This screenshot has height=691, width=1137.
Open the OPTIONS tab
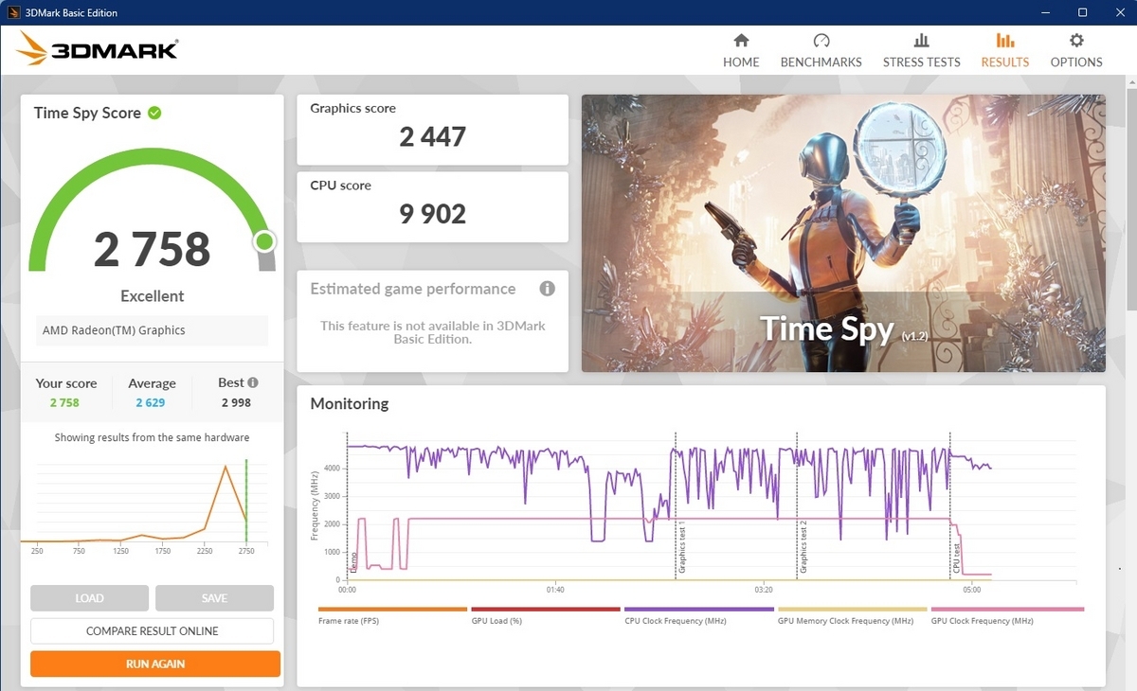coord(1076,51)
